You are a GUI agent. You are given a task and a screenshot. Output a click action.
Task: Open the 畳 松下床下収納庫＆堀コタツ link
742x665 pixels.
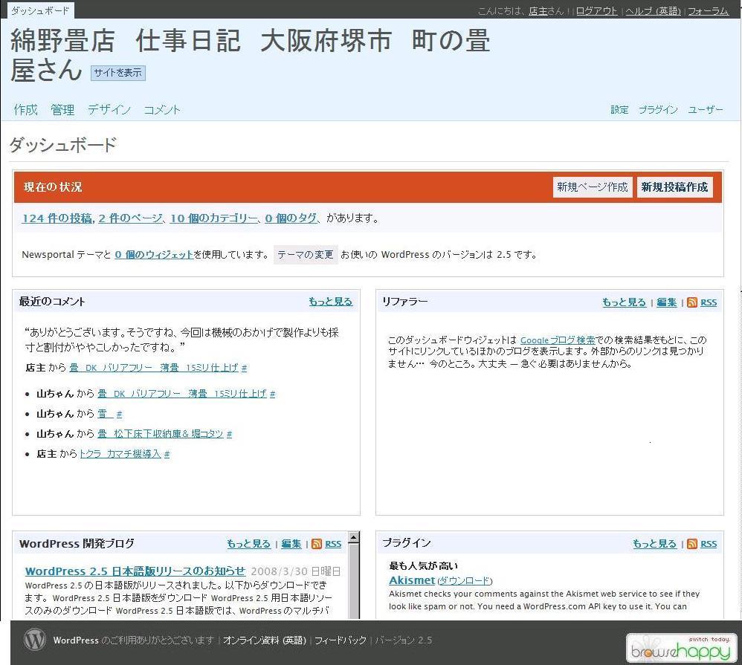pos(161,434)
